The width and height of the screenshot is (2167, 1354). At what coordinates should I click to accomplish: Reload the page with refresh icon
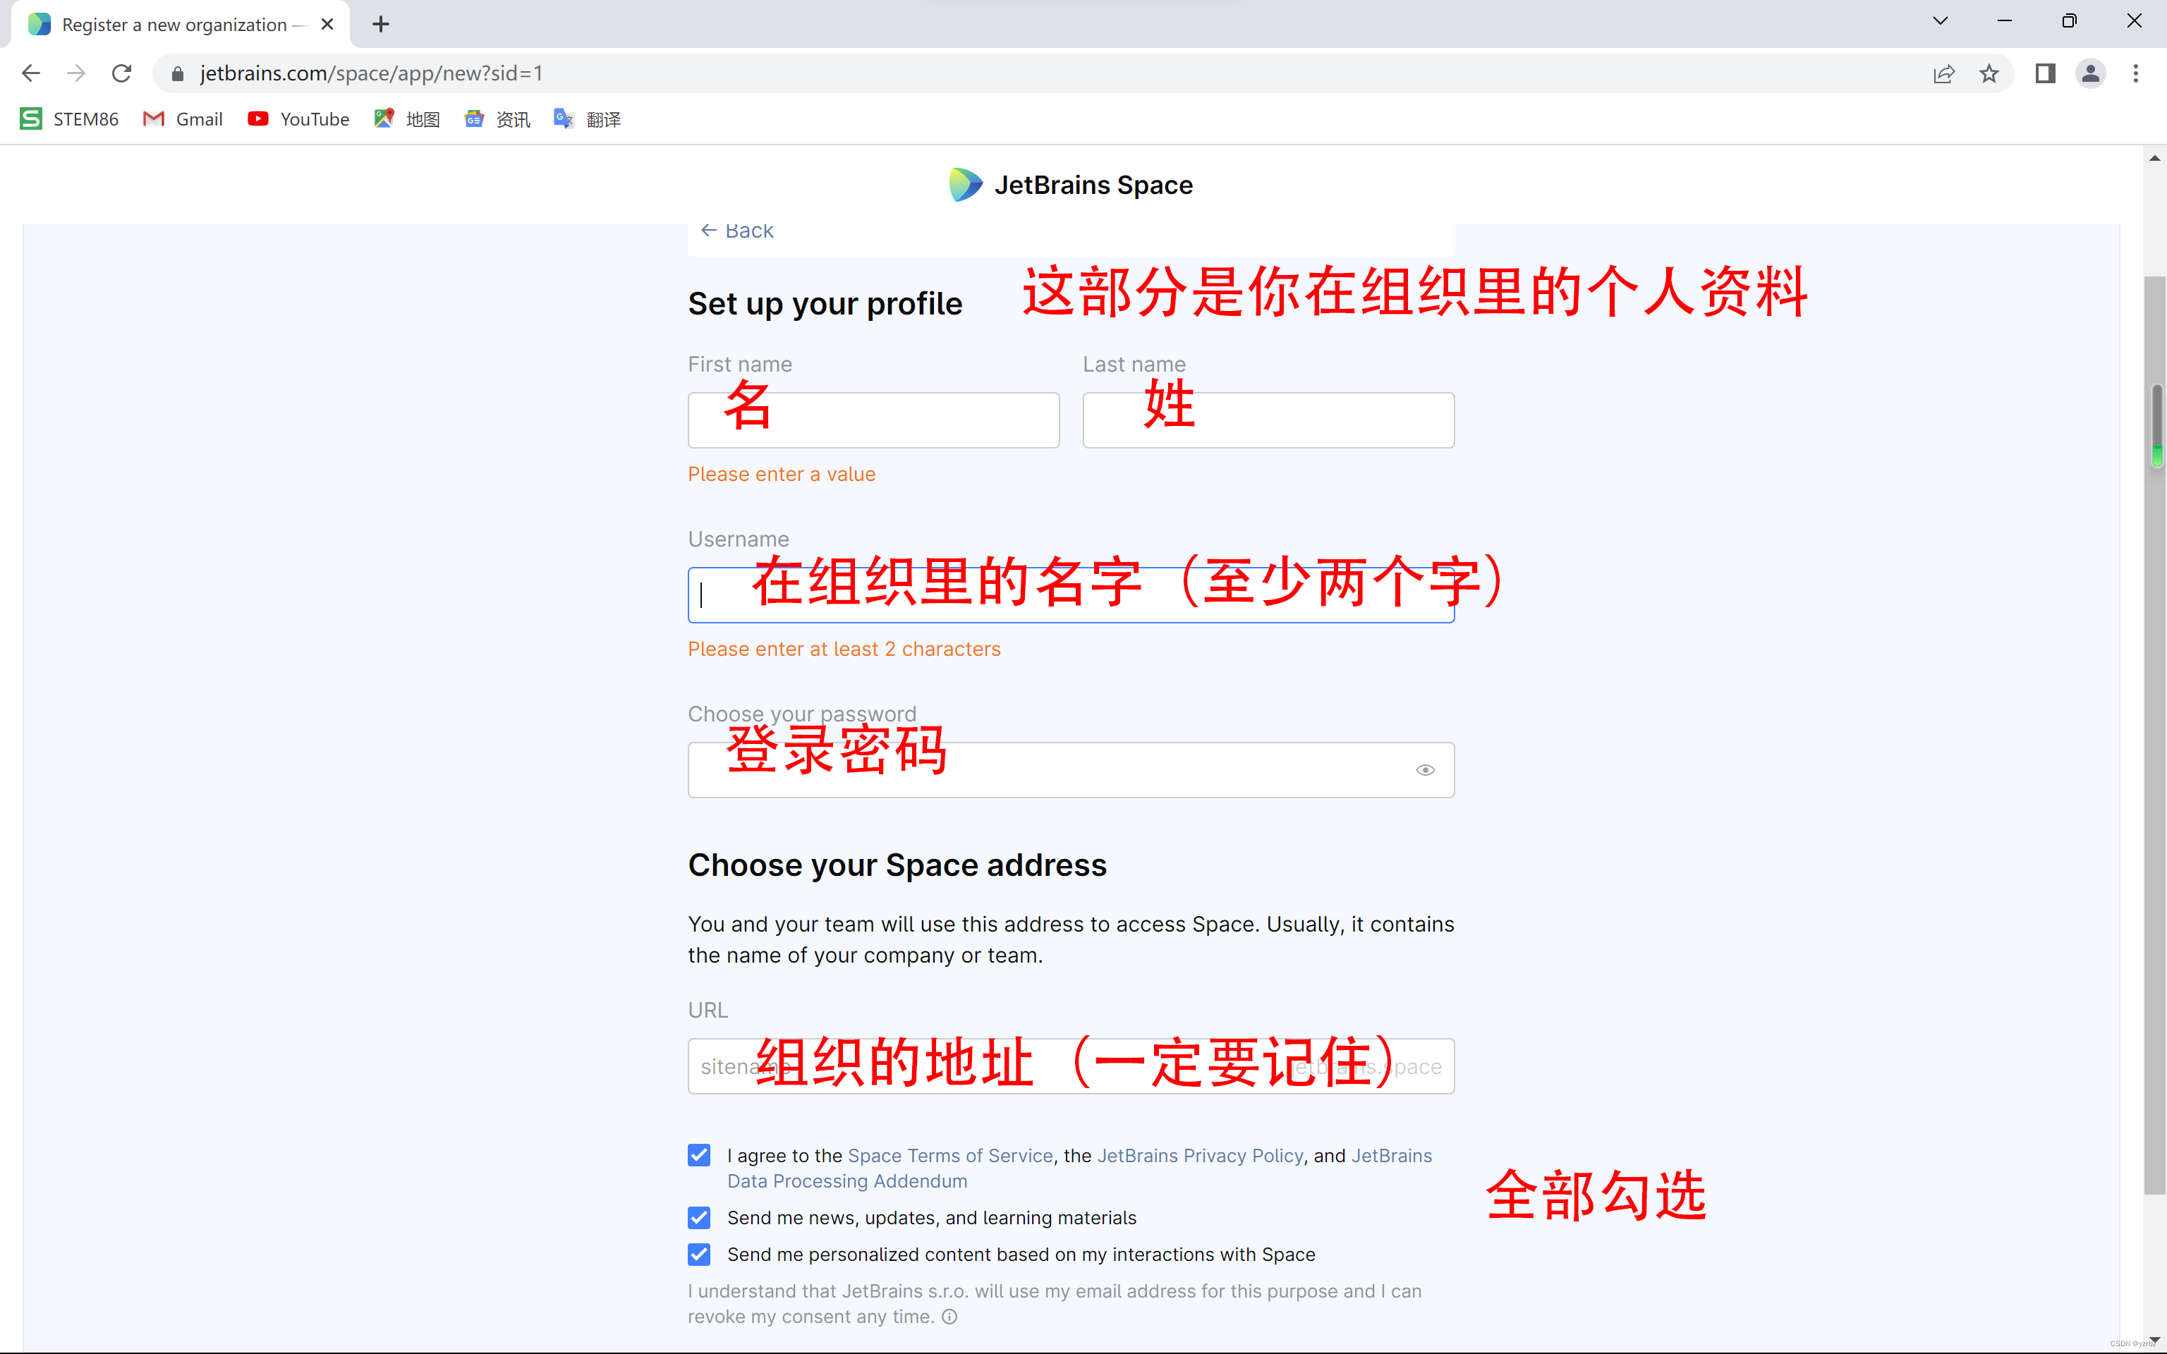click(122, 73)
